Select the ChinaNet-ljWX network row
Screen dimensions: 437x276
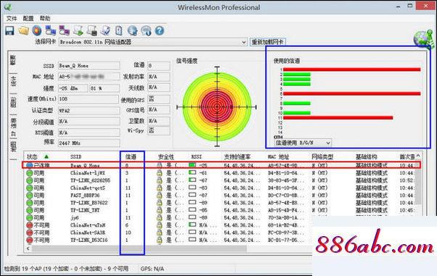coord(220,173)
